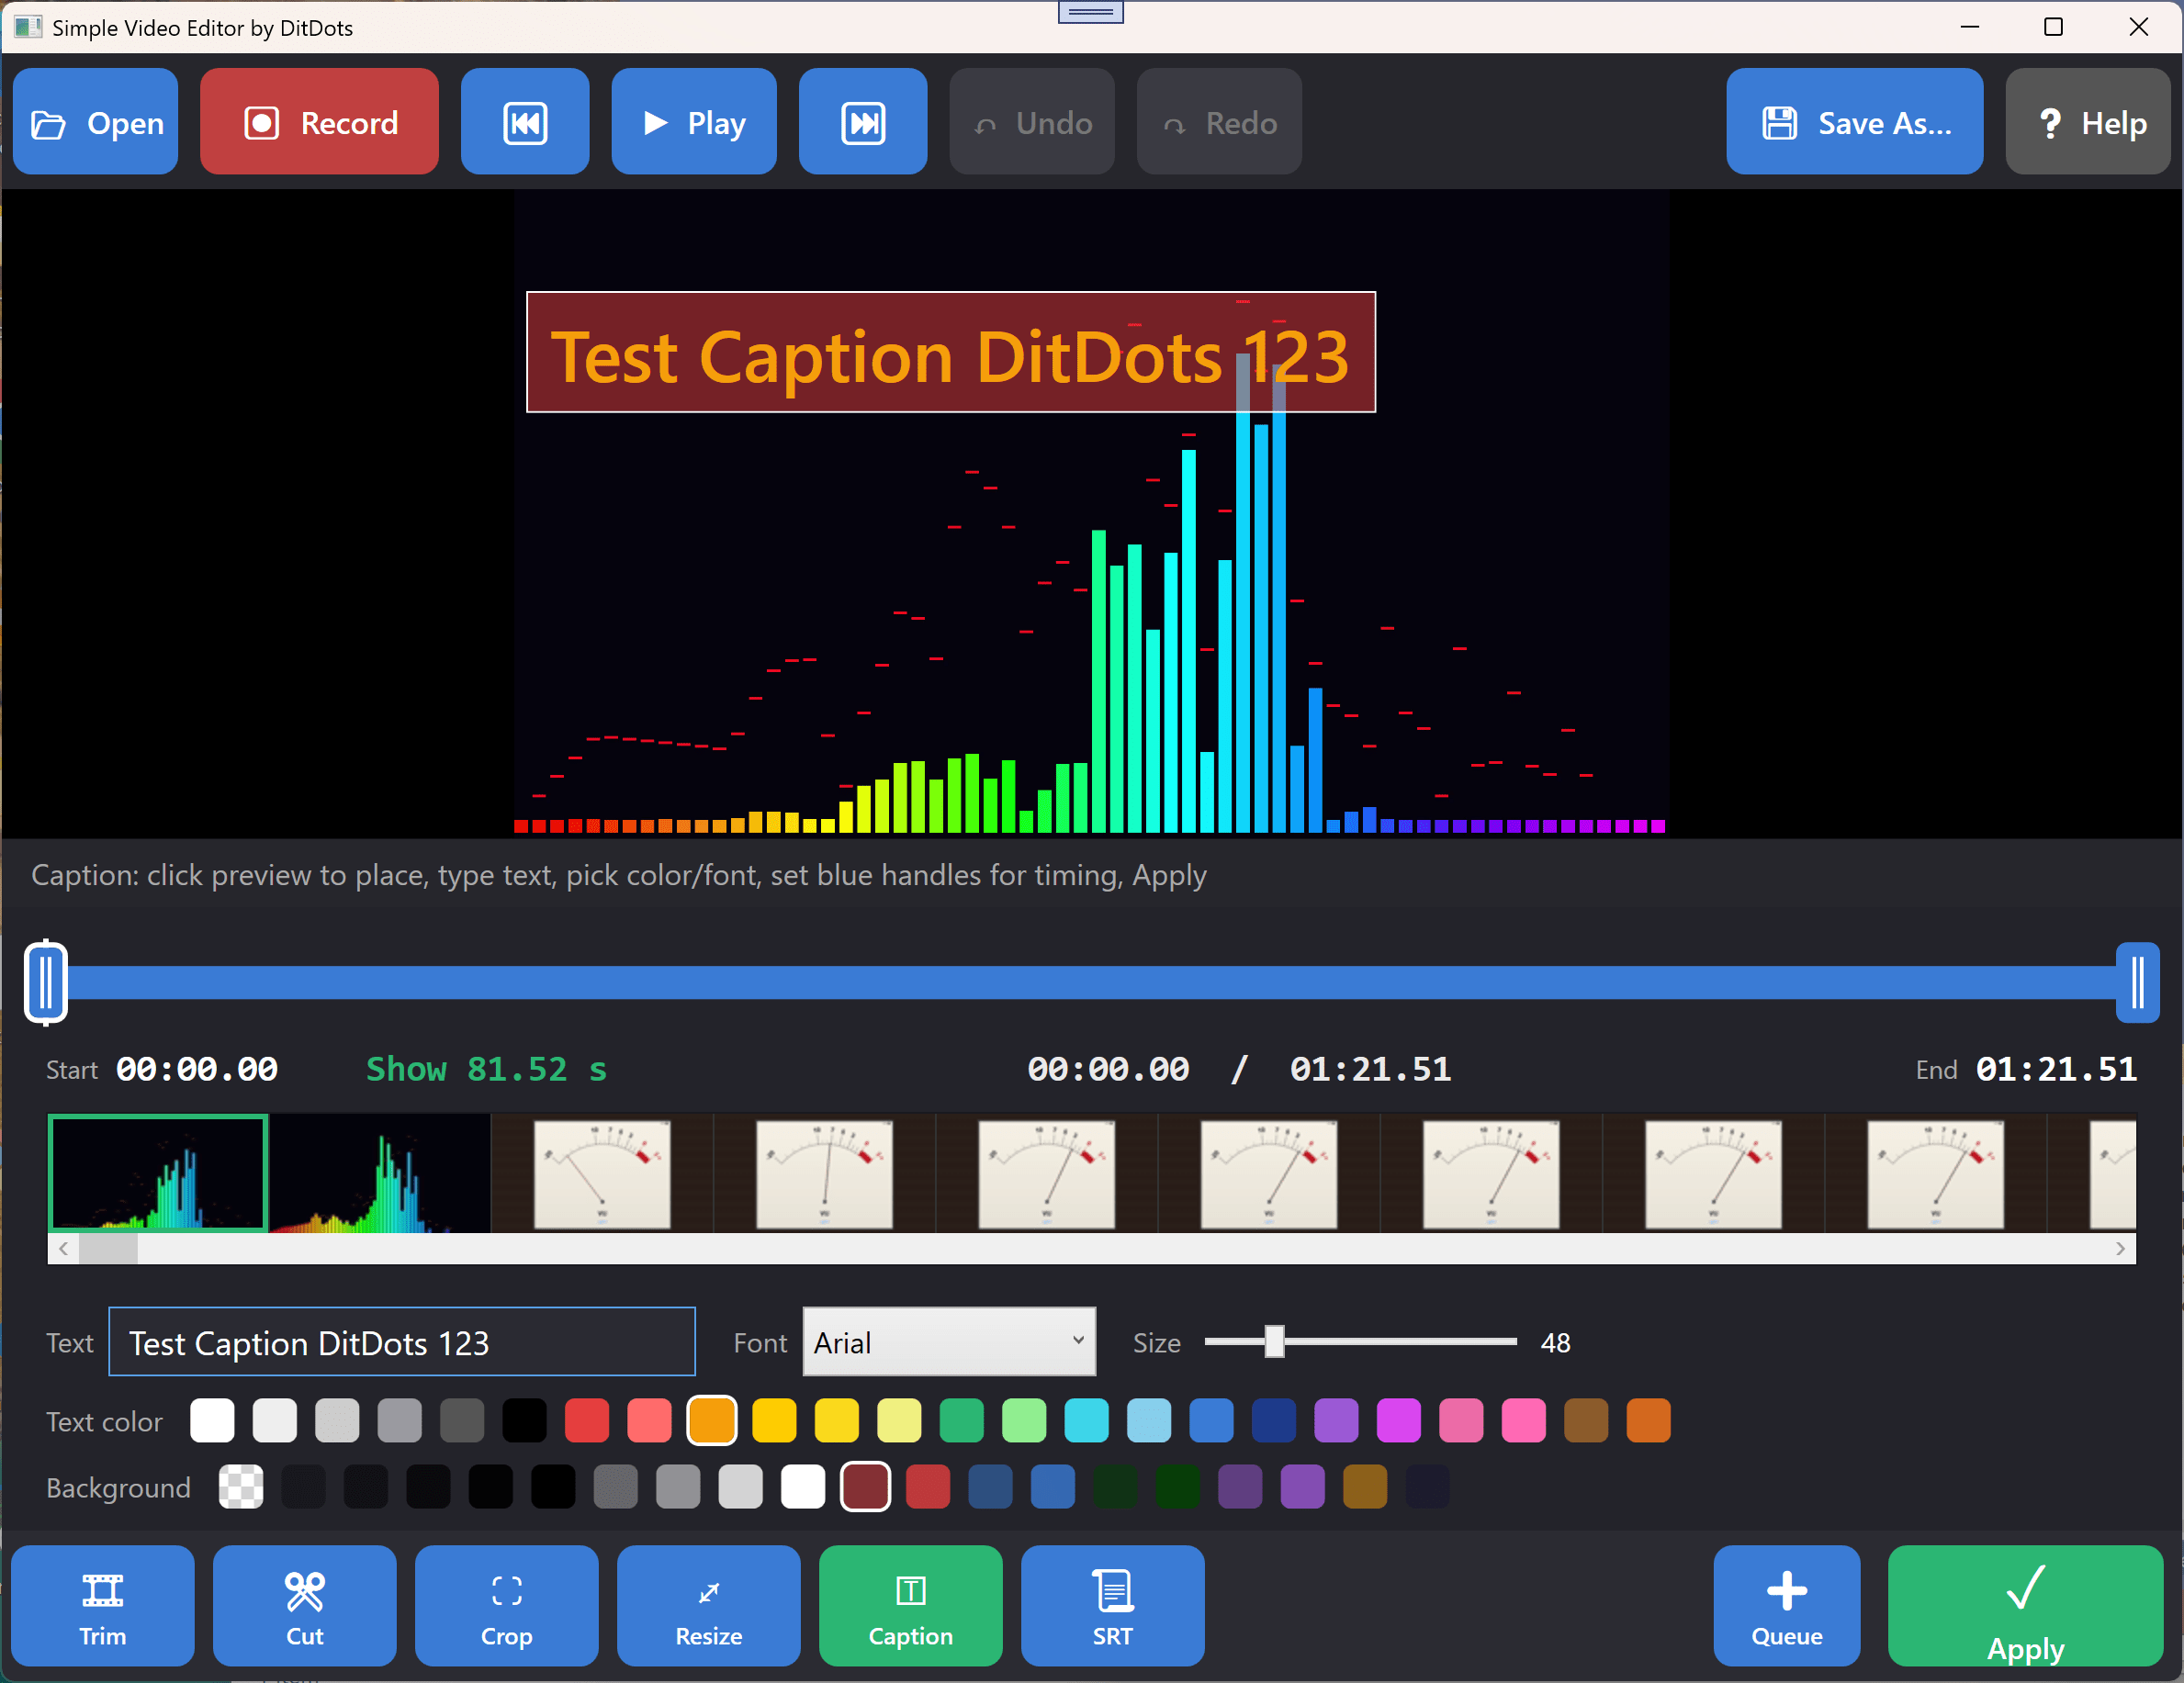
Task: Switch to the Trim tool
Action: pyautogui.click(x=103, y=1606)
